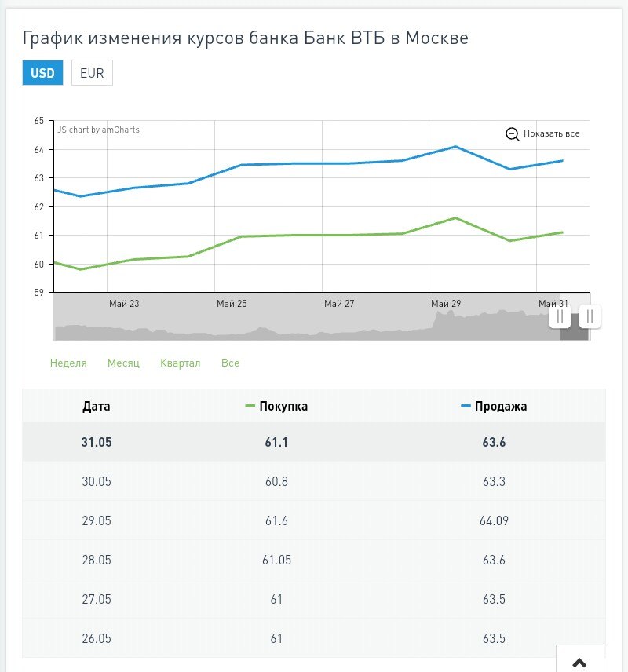The height and width of the screenshot is (672, 628).
Task: Click the JS chart by amCharts link
Action: [x=98, y=130]
